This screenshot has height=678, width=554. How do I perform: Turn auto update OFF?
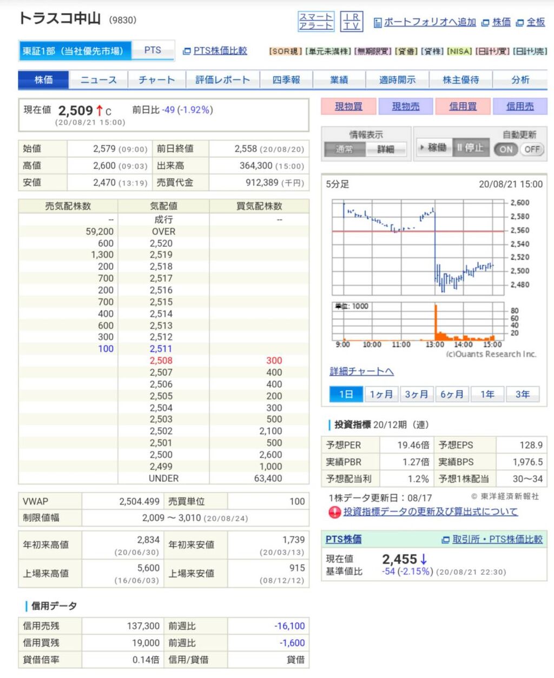point(532,149)
